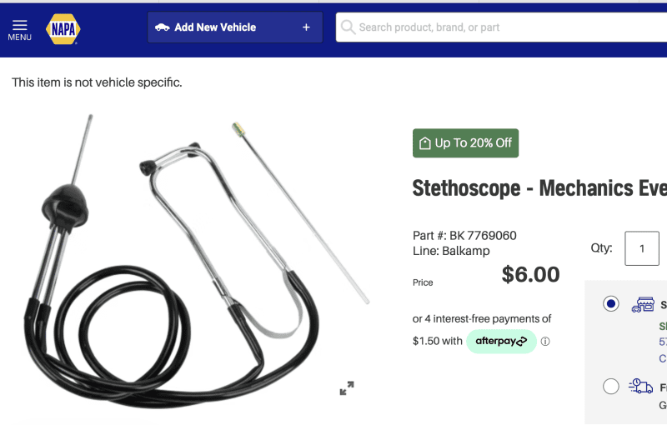Click the store pickup icon
This screenshot has width=667, height=425.
[x=642, y=304]
